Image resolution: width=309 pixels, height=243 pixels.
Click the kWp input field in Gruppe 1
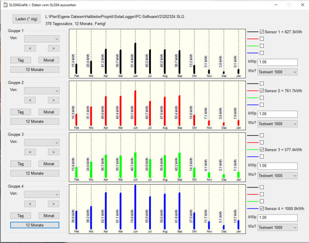tap(277, 62)
